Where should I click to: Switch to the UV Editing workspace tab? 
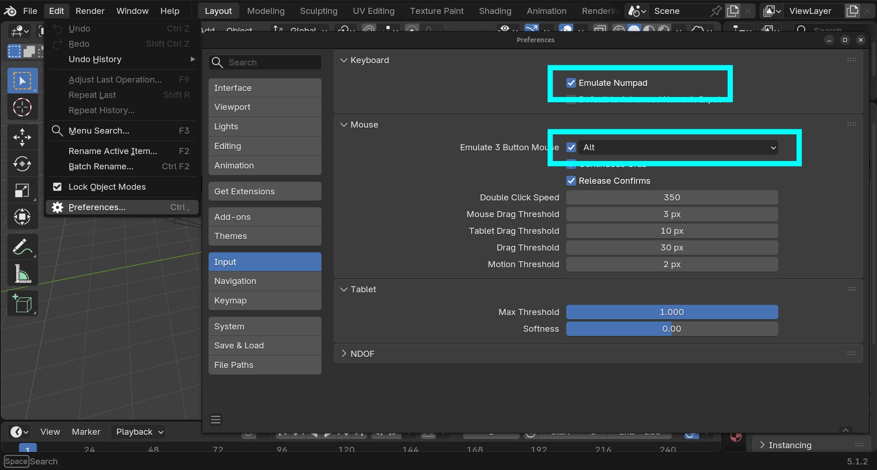point(373,11)
